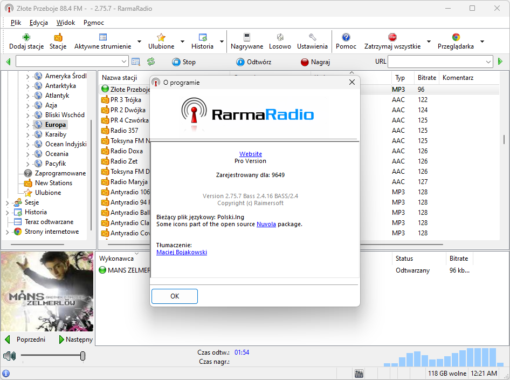Expand Strony internetowe tree node
Screen dimensions: 510x380
7,232
